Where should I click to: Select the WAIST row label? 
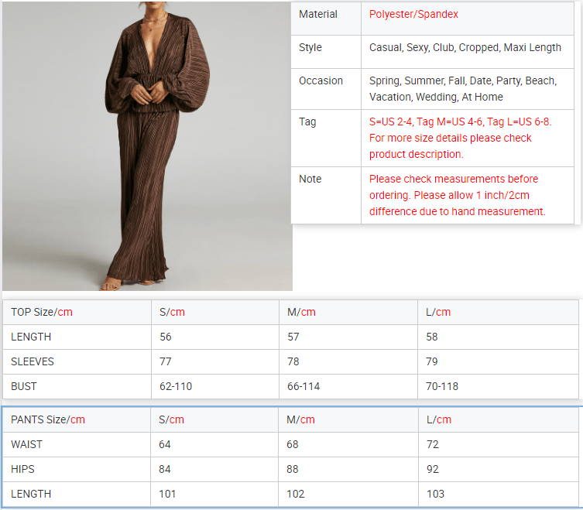tap(27, 445)
